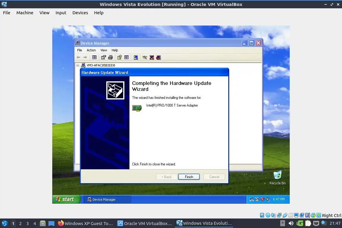Click the host panel 21:47 clock
This screenshot has width=342, height=228.
(x=335, y=223)
